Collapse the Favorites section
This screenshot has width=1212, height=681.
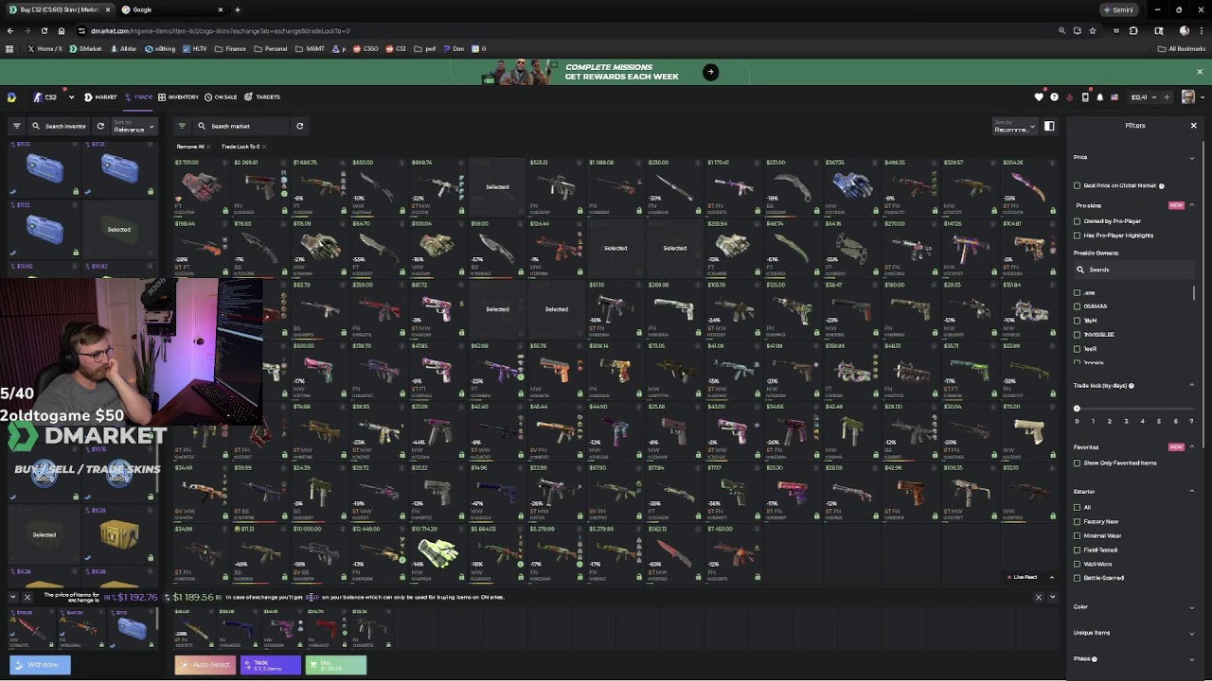pyautogui.click(x=1191, y=447)
